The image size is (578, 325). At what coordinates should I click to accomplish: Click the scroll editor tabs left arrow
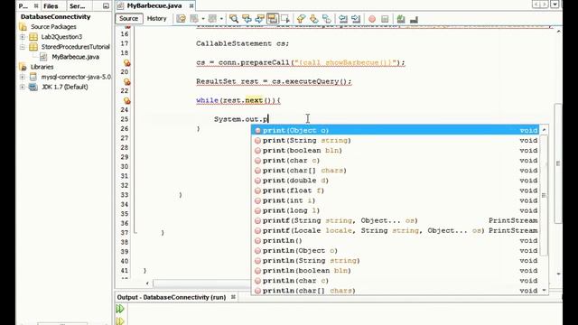(x=536, y=4)
